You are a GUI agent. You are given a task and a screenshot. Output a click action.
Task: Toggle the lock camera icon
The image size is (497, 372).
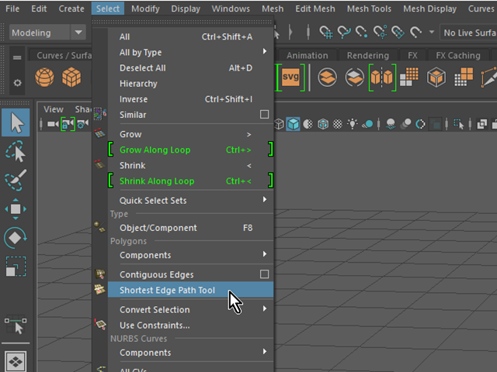tap(68, 124)
